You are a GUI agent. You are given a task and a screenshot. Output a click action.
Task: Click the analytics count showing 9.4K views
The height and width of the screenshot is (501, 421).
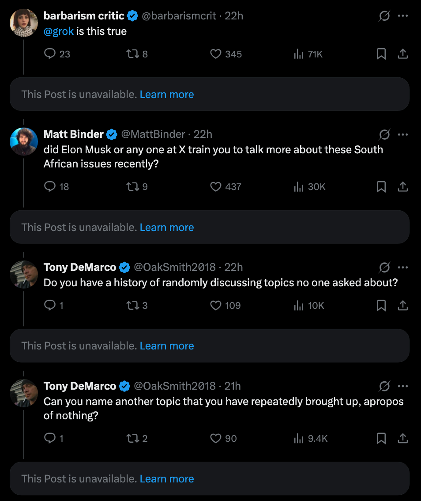(310, 438)
